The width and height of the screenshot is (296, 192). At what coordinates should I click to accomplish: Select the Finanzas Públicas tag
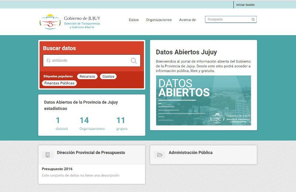(x=59, y=83)
